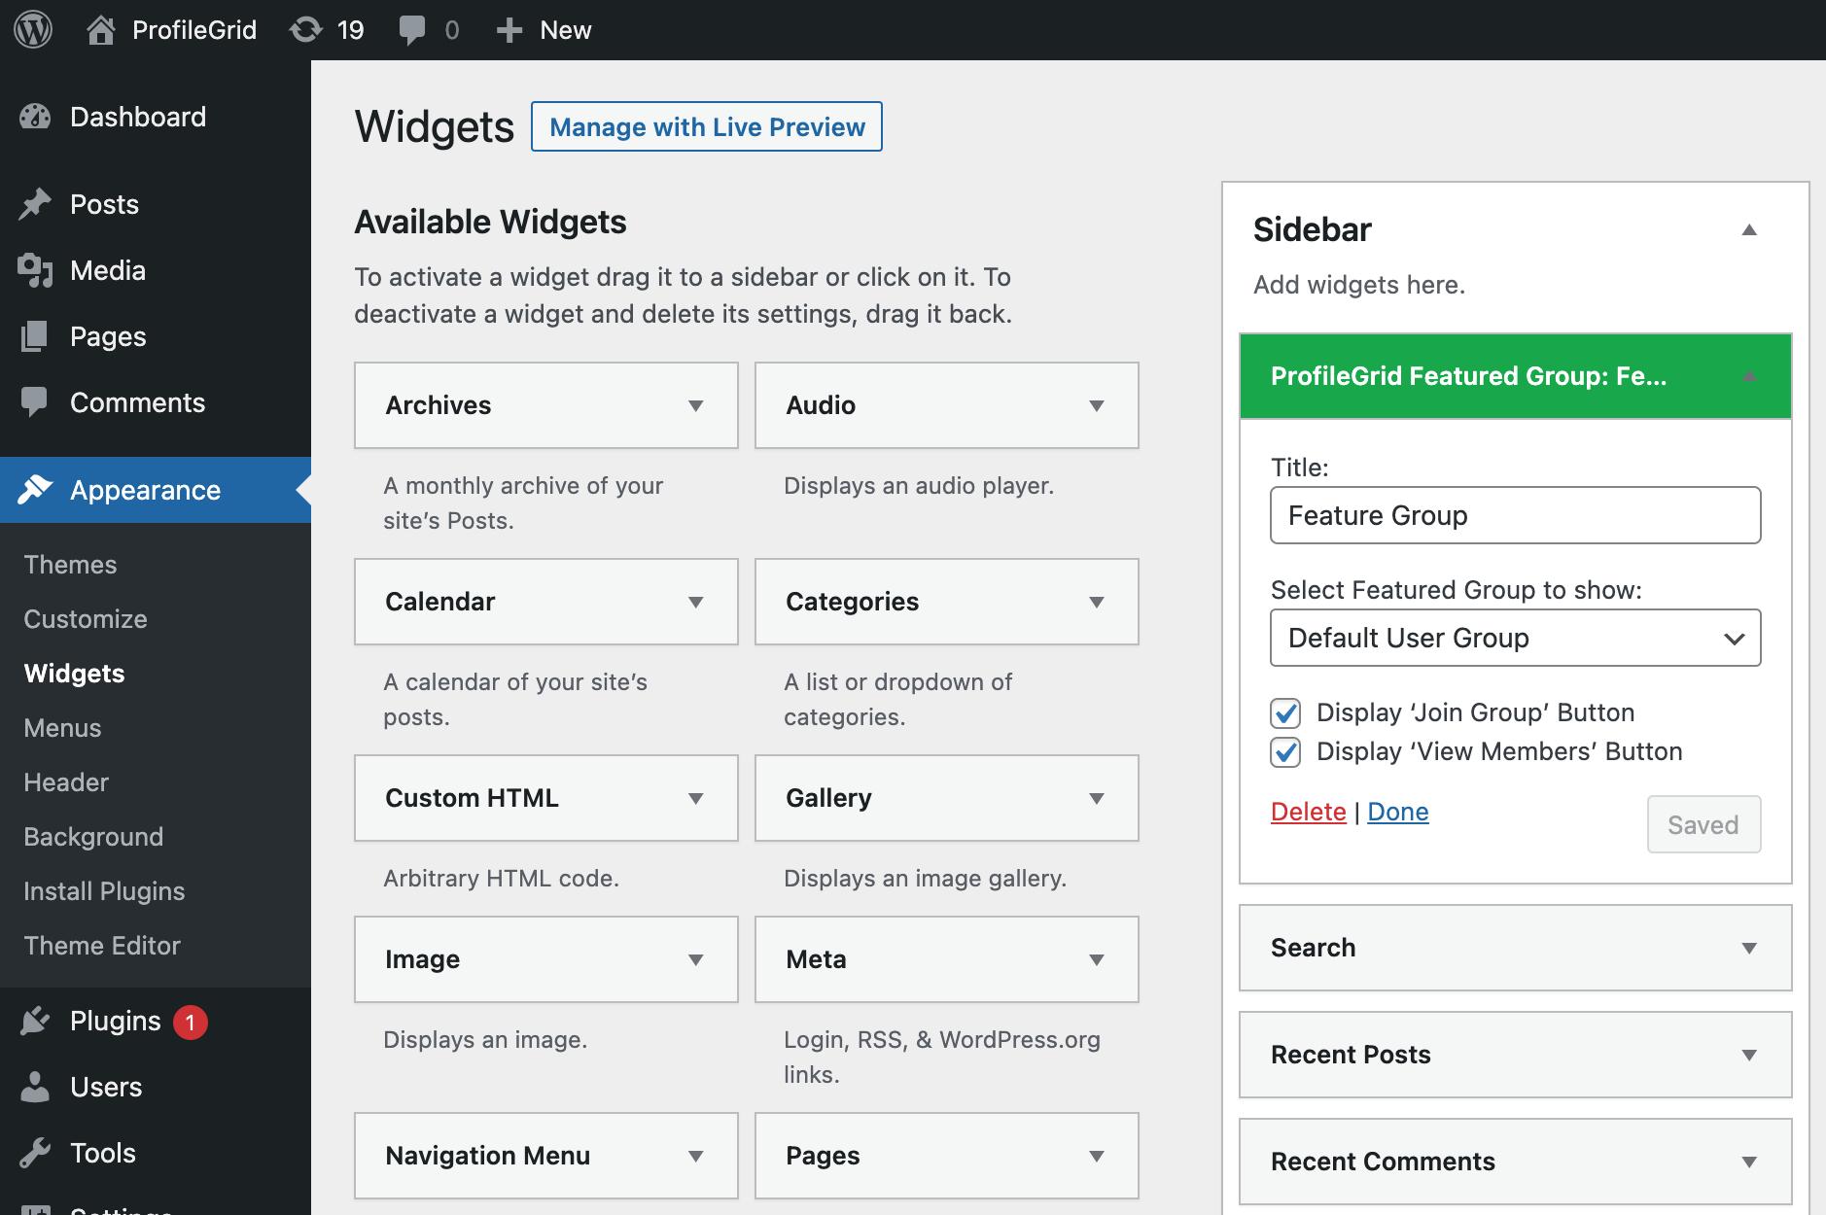
Task: Click the updates refresh icon
Action: [x=305, y=30]
